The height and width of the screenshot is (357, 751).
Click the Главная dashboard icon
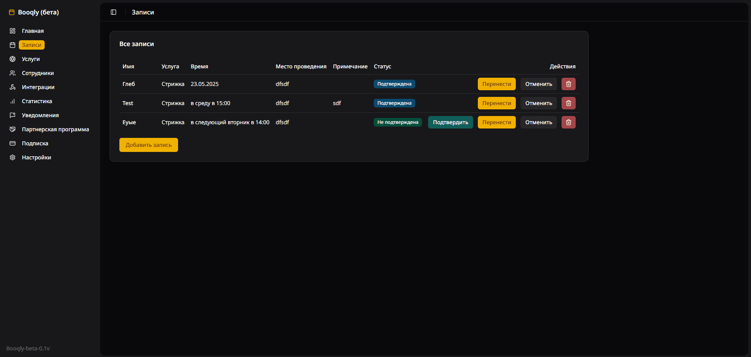click(x=13, y=31)
